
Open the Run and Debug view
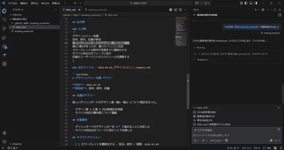pos(4,37)
